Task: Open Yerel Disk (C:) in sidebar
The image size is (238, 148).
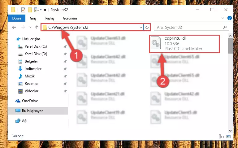Action: (x=36, y=46)
